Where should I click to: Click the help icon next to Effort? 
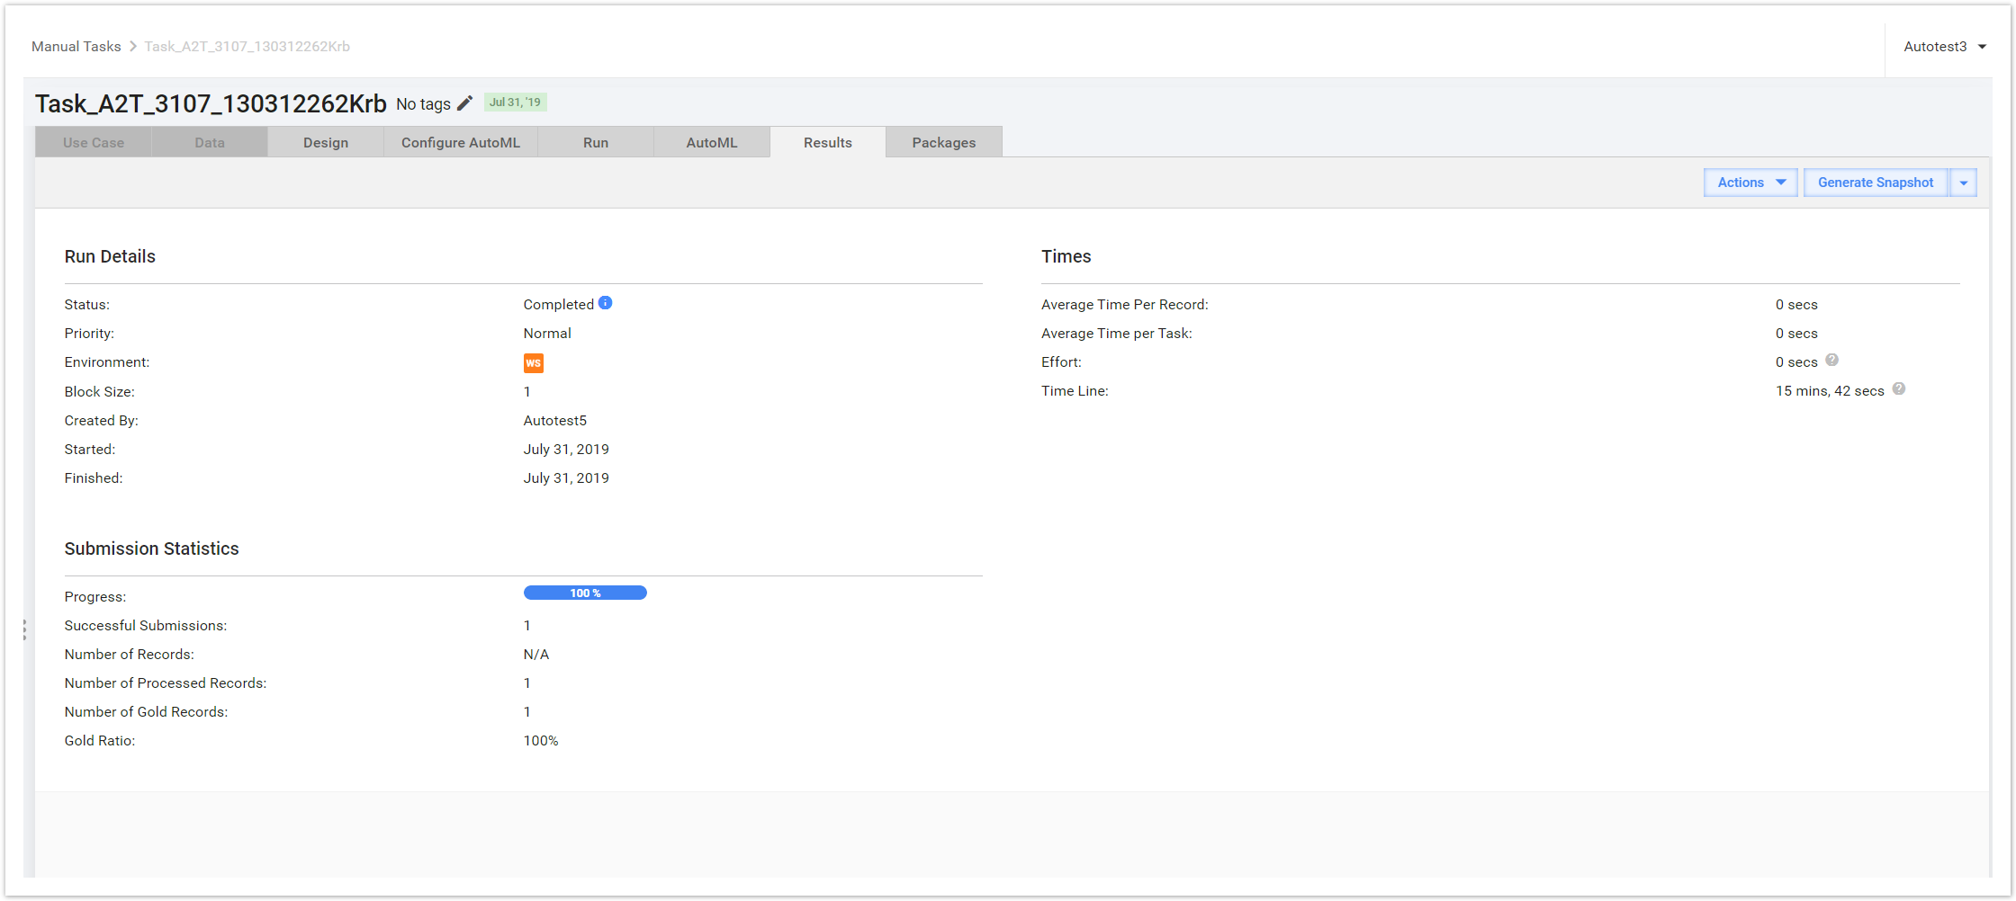tap(1831, 361)
